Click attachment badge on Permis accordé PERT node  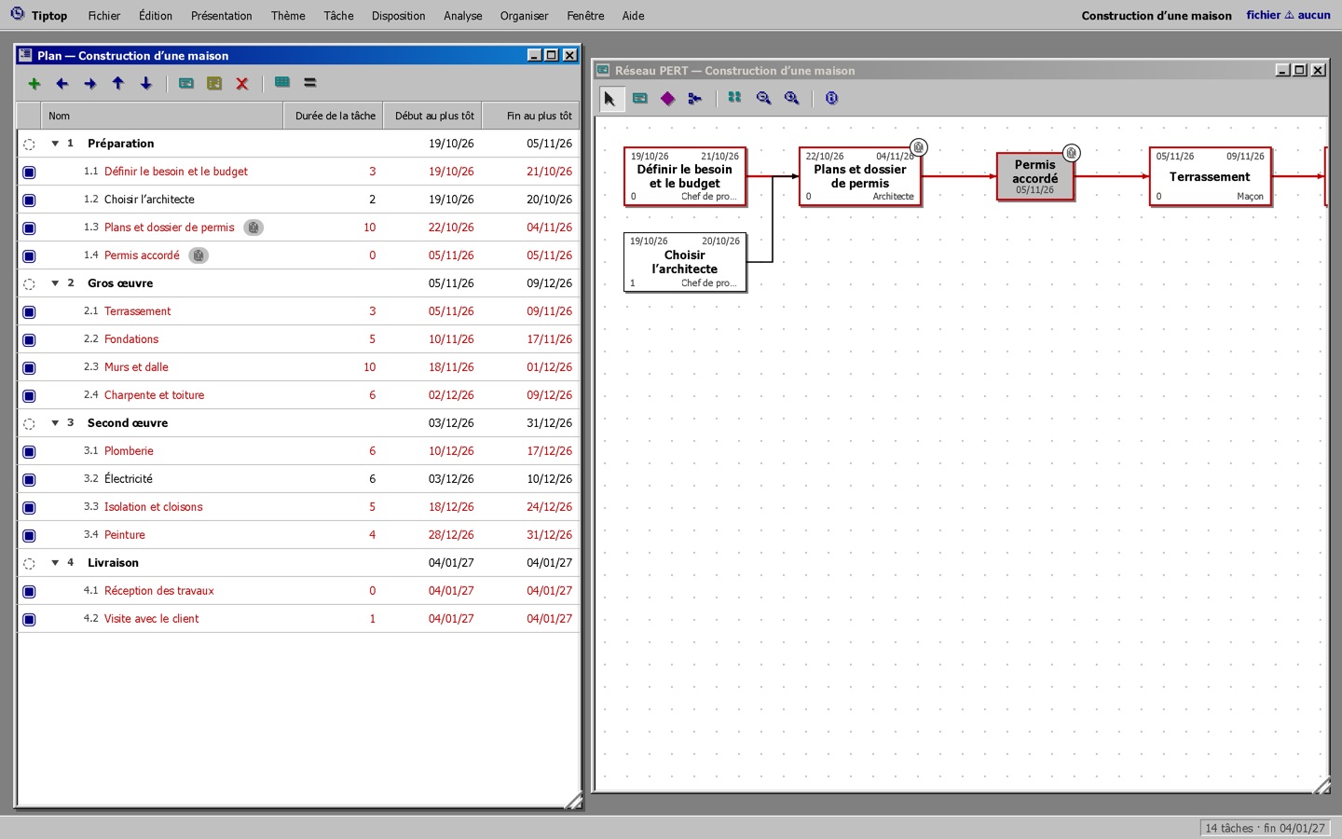(x=1072, y=153)
